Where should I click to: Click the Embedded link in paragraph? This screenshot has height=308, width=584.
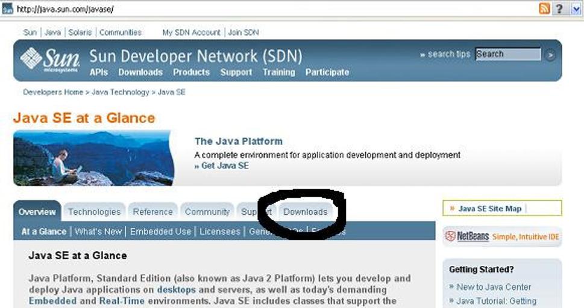[52, 301]
